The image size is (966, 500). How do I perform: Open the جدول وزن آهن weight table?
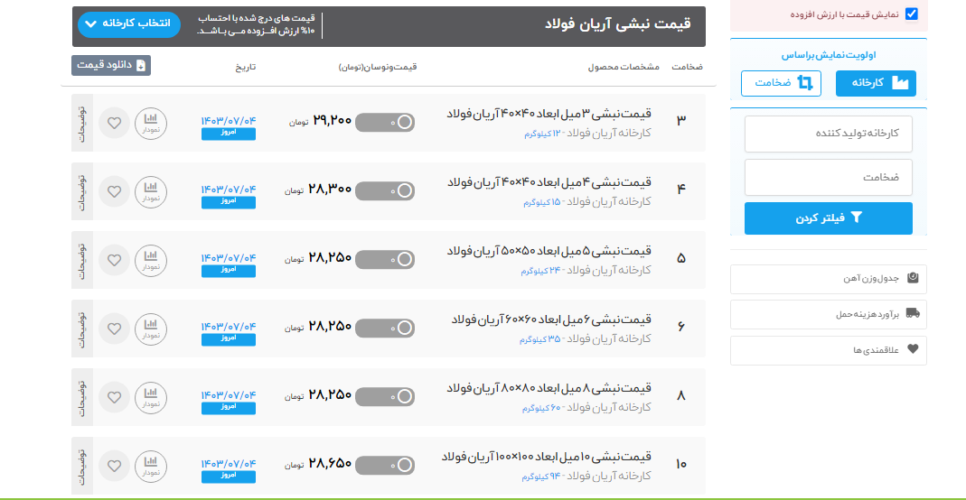(x=828, y=279)
